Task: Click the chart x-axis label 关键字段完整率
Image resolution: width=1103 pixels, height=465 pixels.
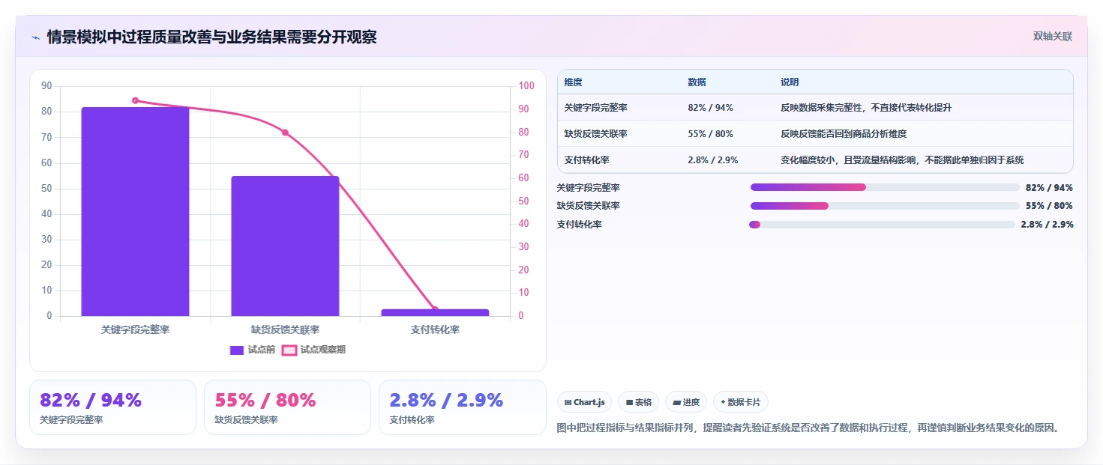Action: pyautogui.click(x=135, y=329)
